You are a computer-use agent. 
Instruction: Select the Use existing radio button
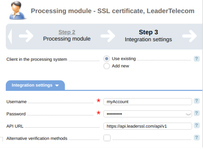(107, 59)
